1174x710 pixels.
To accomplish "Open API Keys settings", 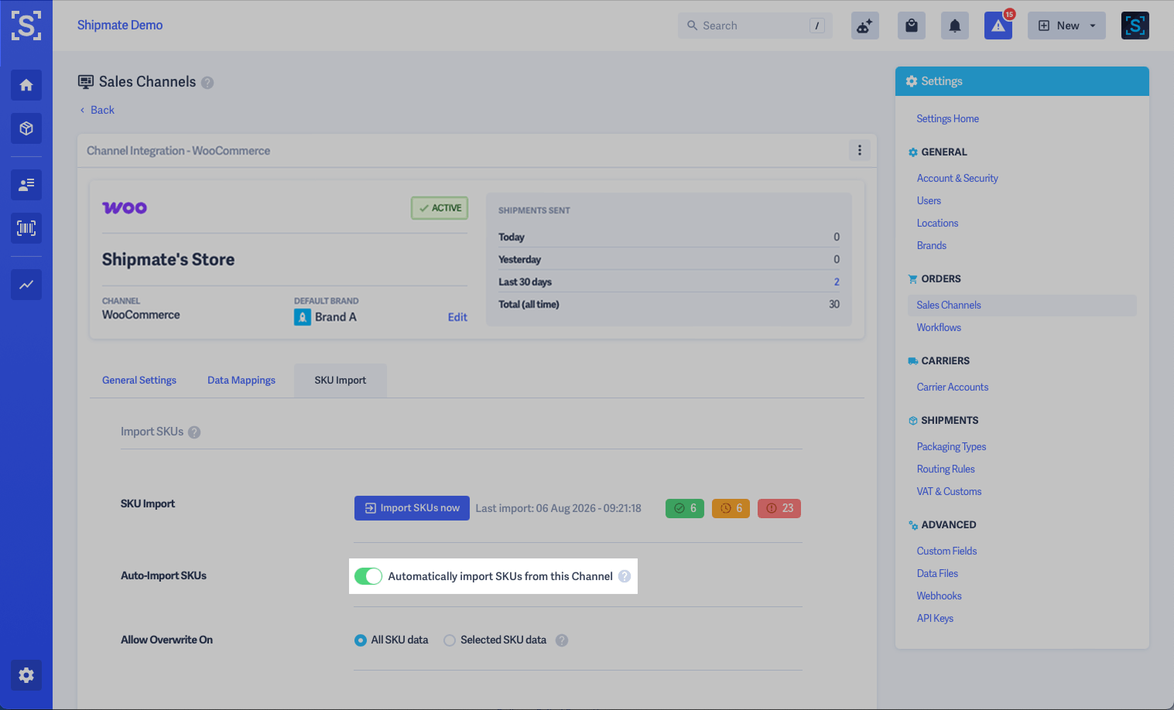I will [x=935, y=618].
